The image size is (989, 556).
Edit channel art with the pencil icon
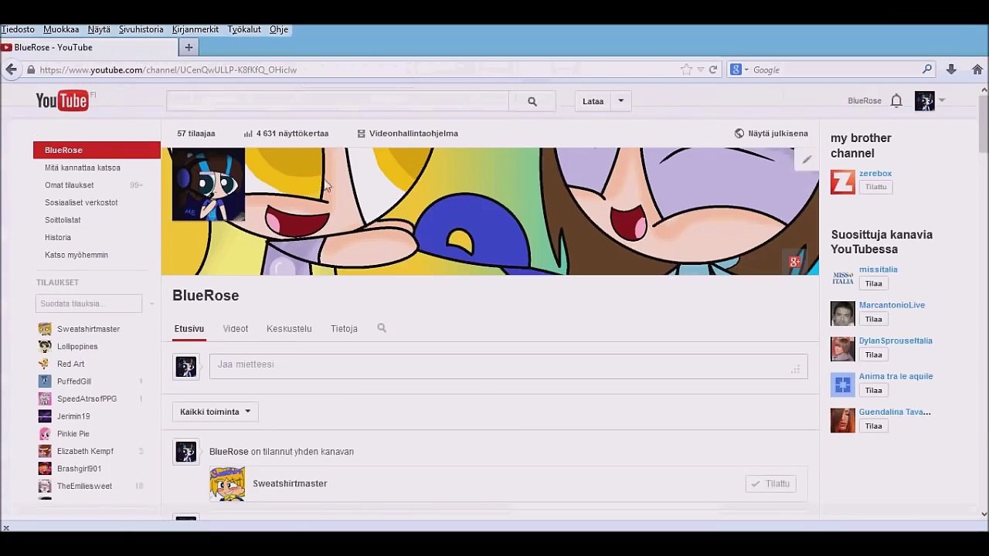click(x=807, y=160)
